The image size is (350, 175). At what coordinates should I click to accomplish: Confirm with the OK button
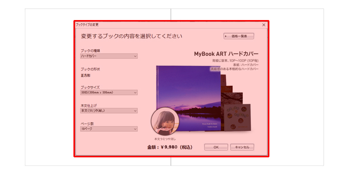pyautogui.click(x=216, y=147)
